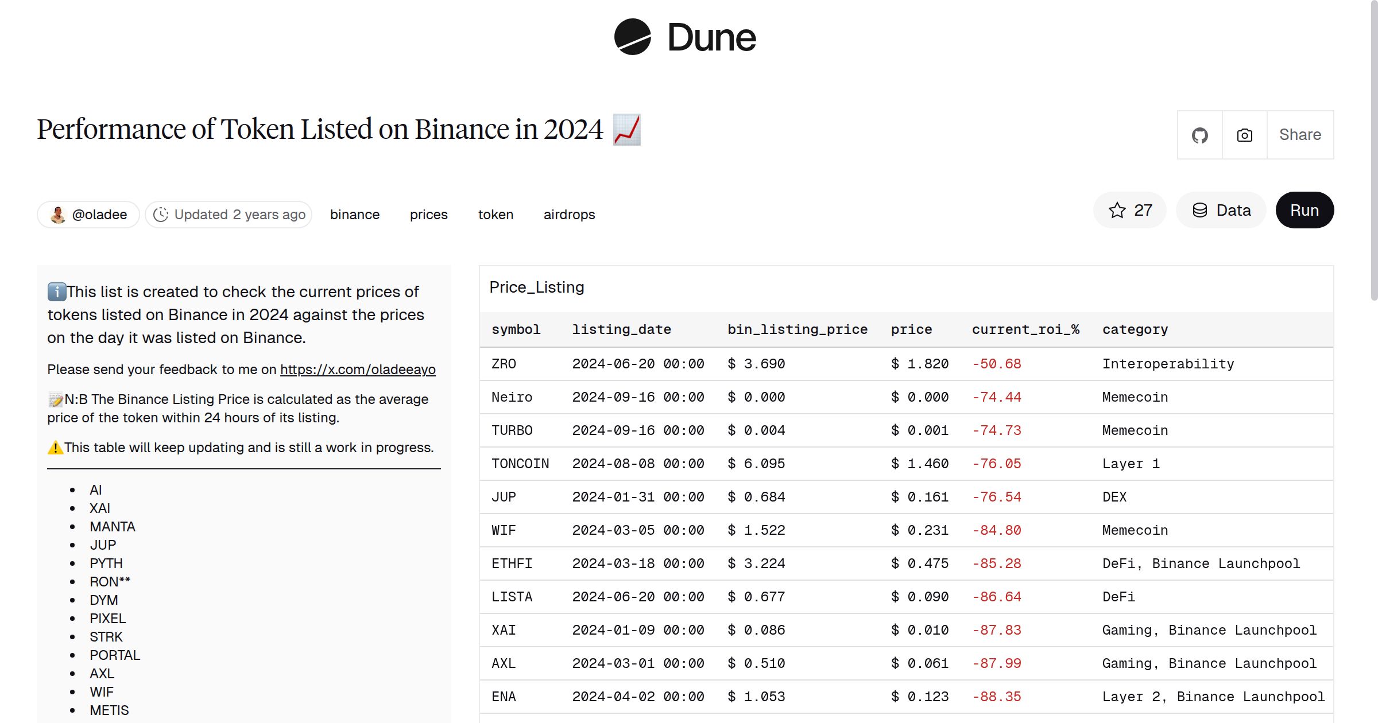Open the GitHub icon in the toolbar
Viewport: 1378px width, 723px height.
coord(1200,135)
